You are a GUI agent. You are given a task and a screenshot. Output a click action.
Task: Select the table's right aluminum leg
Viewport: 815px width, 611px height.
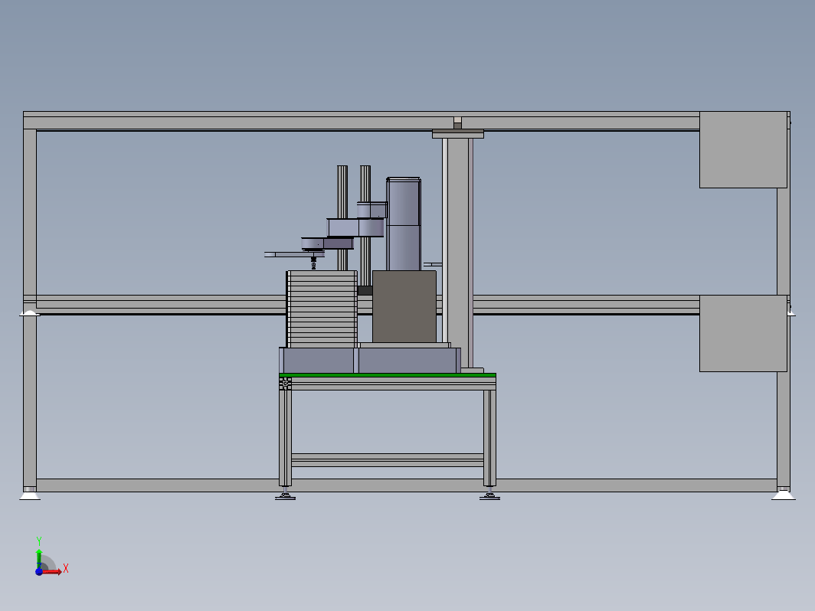tap(489, 437)
